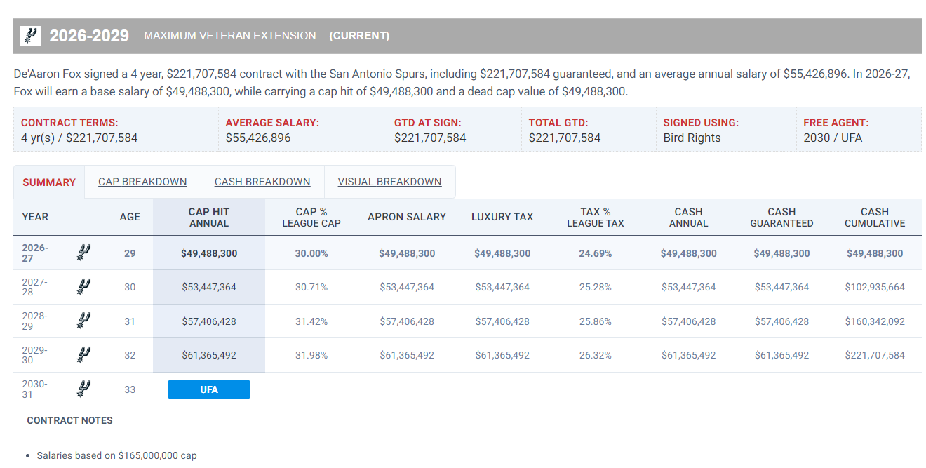Click the Spurs logo in 2028-29 row
Image resolution: width=926 pixels, height=468 pixels.
click(x=83, y=321)
